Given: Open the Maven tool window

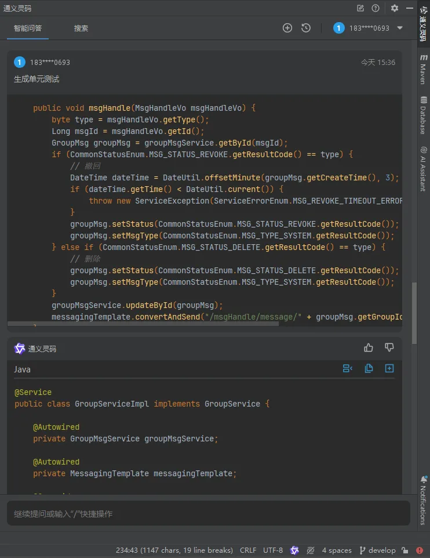Looking at the screenshot, I should 423,69.
